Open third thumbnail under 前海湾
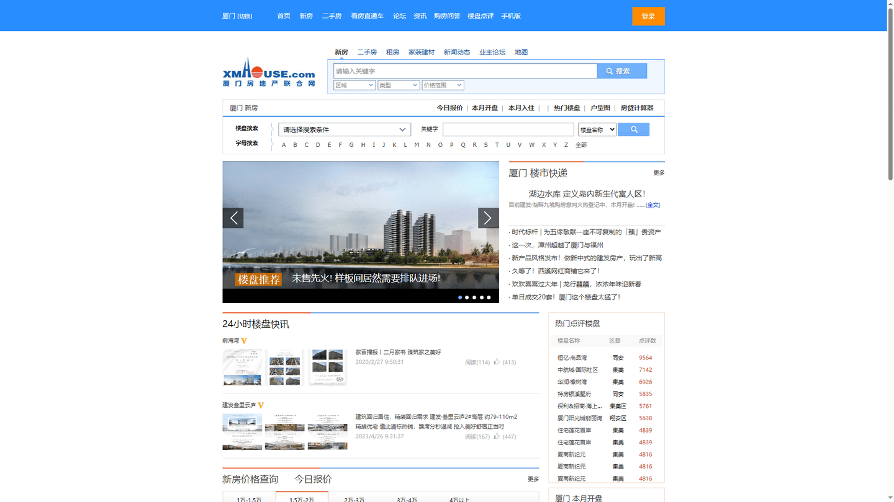This screenshot has height=502, width=894. click(x=327, y=368)
